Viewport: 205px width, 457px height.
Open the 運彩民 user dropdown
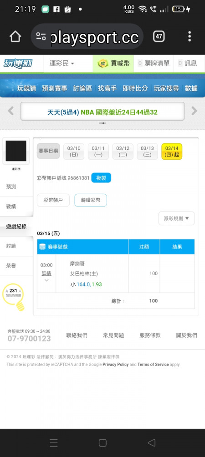click(x=62, y=63)
